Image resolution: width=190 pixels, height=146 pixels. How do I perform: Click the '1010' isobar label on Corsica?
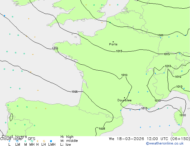coord(183,115)
